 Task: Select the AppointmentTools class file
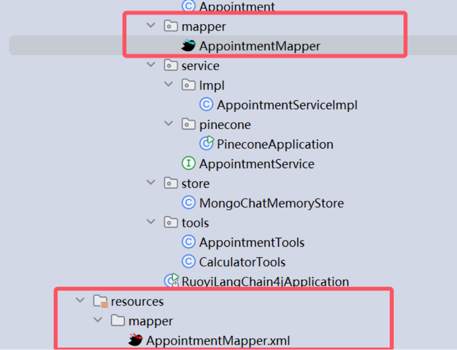tap(251, 242)
